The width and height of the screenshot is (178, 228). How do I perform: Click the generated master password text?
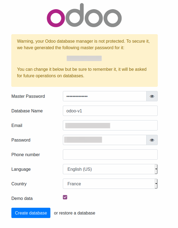(x=84, y=58)
